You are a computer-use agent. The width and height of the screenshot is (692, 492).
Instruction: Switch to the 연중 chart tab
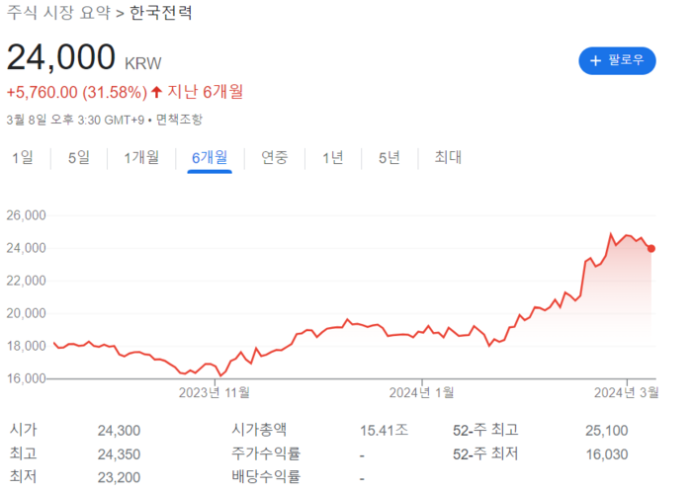[x=275, y=157]
